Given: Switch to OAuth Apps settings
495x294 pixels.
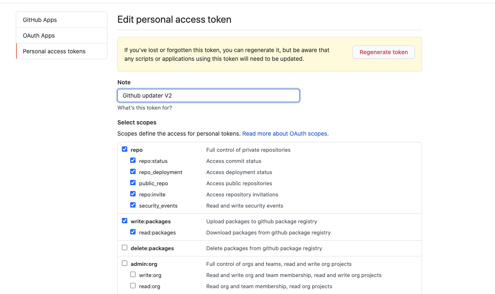Looking at the screenshot, I should [39, 35].
